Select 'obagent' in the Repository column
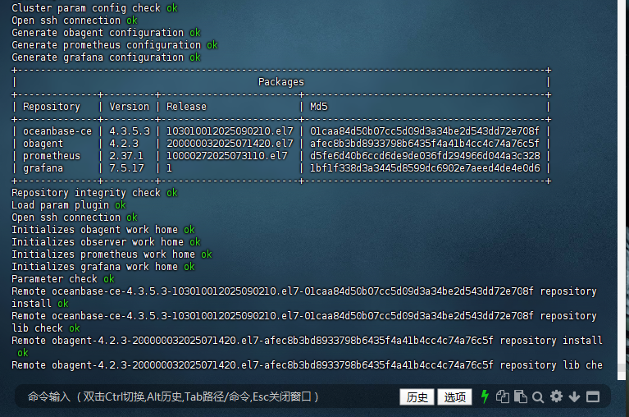The width and height of the screenshot is (629, 417). point(43,144)
